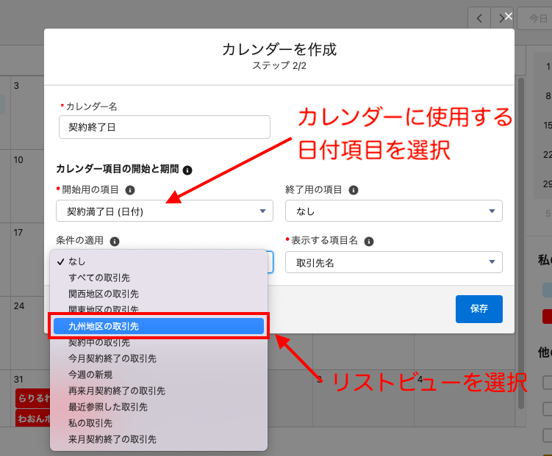
Task: Select day 17 in the calendar grid
Action: [18, 233]
